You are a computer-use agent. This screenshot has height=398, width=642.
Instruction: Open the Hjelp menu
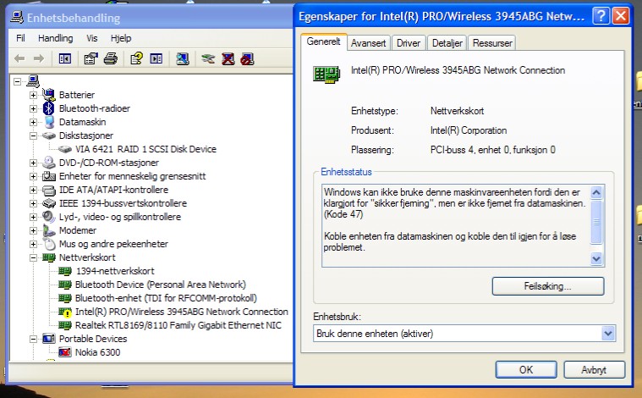coord(121,38)
